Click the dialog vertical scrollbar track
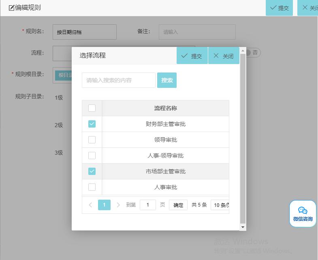 (243, 139)
